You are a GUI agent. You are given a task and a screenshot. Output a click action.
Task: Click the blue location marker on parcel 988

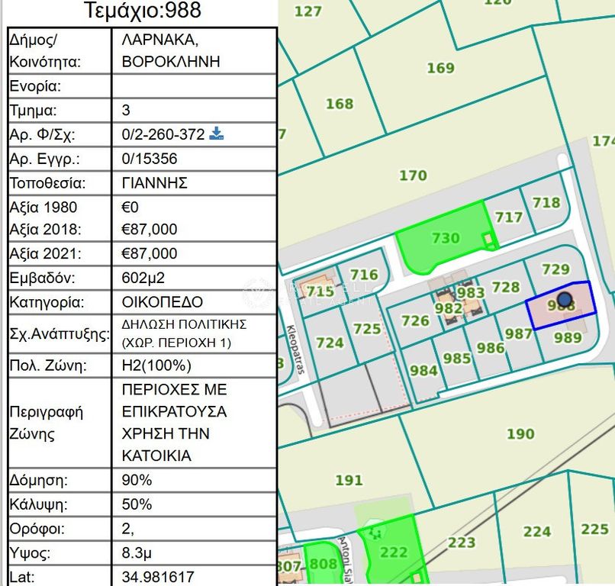(565, 300)
